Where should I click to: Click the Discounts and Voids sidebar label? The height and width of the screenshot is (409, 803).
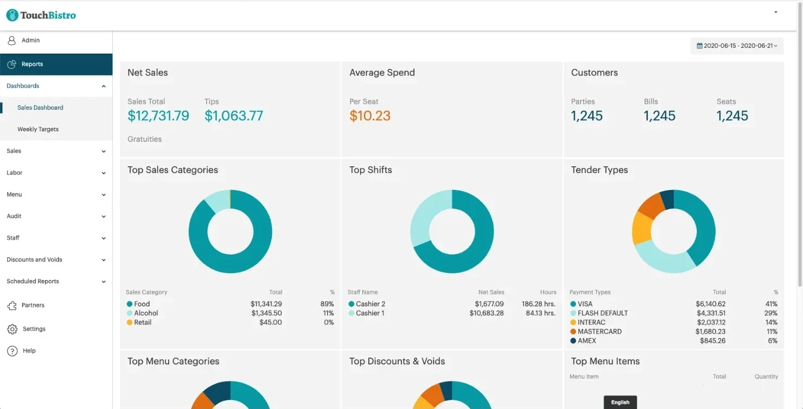(x=34, y=260)
